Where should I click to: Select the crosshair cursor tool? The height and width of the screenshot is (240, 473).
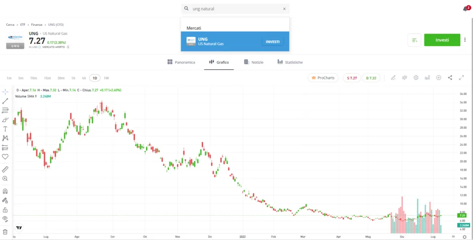(x=5, y=92)
